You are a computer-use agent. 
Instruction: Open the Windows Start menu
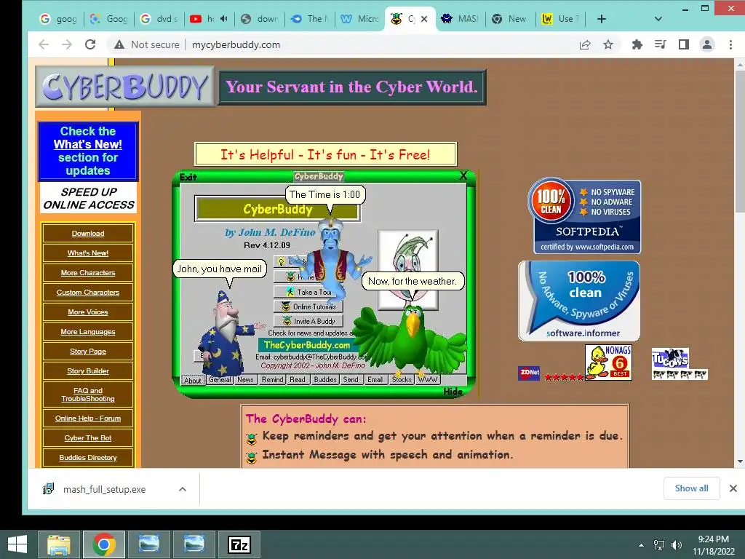pyautogui.click(x=17, y=544)
